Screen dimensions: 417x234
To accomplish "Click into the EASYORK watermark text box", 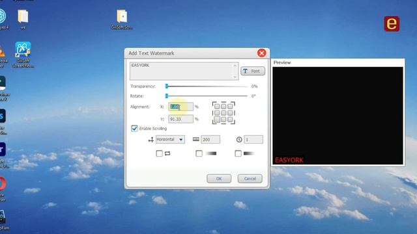I will [184, 71].
